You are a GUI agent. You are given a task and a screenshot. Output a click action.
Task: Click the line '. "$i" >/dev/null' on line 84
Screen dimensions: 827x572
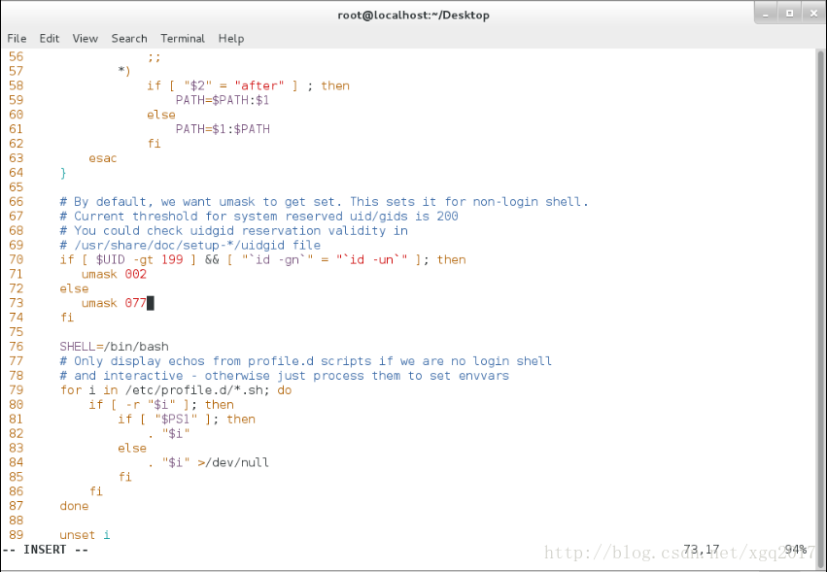tap(208, 462)
